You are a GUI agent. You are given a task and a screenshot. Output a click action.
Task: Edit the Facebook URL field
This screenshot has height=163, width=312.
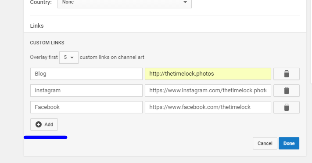click(208, 107)
